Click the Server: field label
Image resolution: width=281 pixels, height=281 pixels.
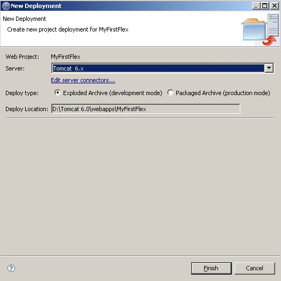(x=15, y=68)
